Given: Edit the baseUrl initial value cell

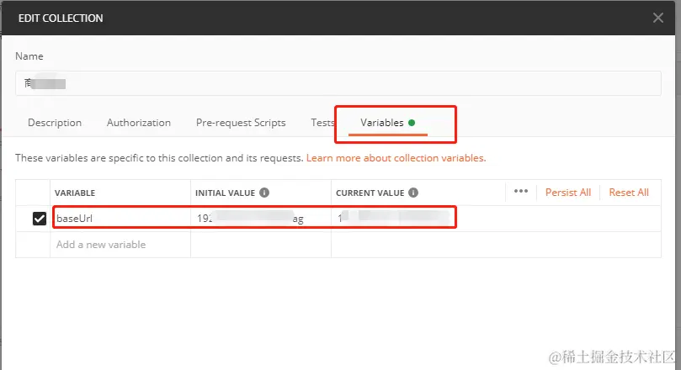Looking at the screenshot, I should pos(261,219).
